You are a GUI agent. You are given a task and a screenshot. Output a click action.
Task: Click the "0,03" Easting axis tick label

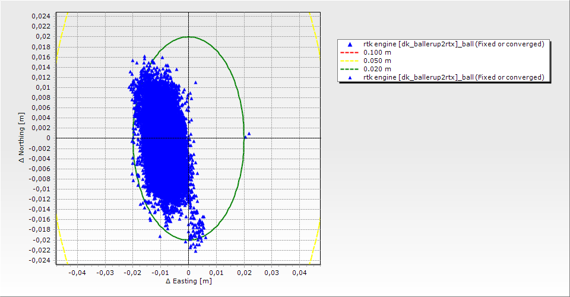pyautogui.click(x=272, y=273)
